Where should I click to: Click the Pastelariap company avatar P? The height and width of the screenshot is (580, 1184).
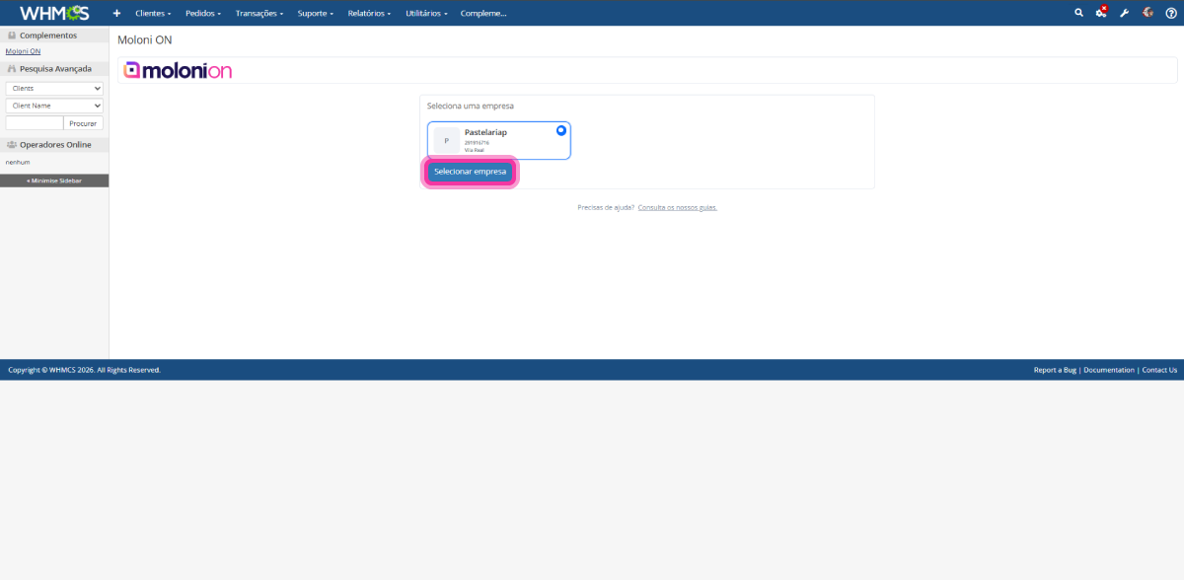(447, 140)
